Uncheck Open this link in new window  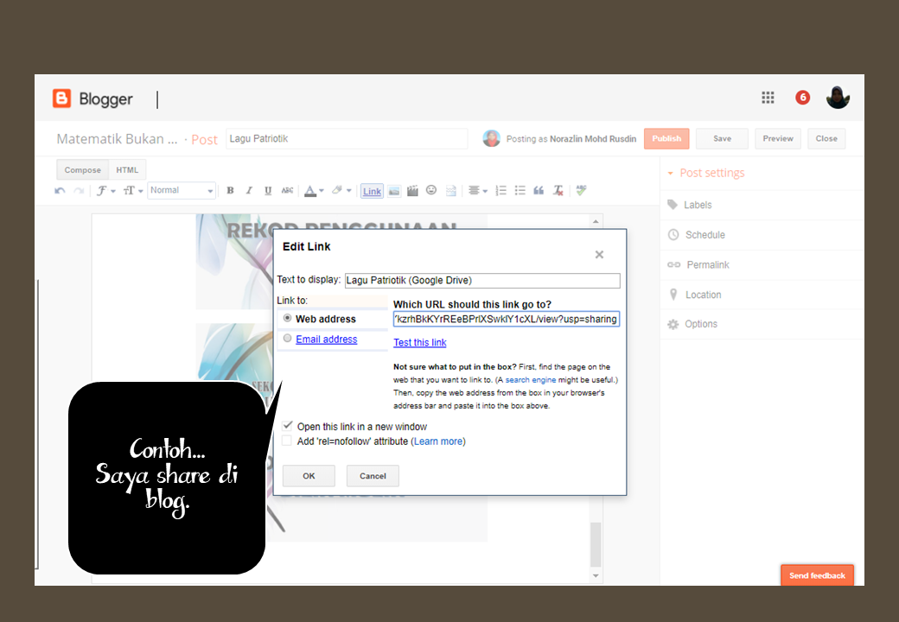pos(287,426)
